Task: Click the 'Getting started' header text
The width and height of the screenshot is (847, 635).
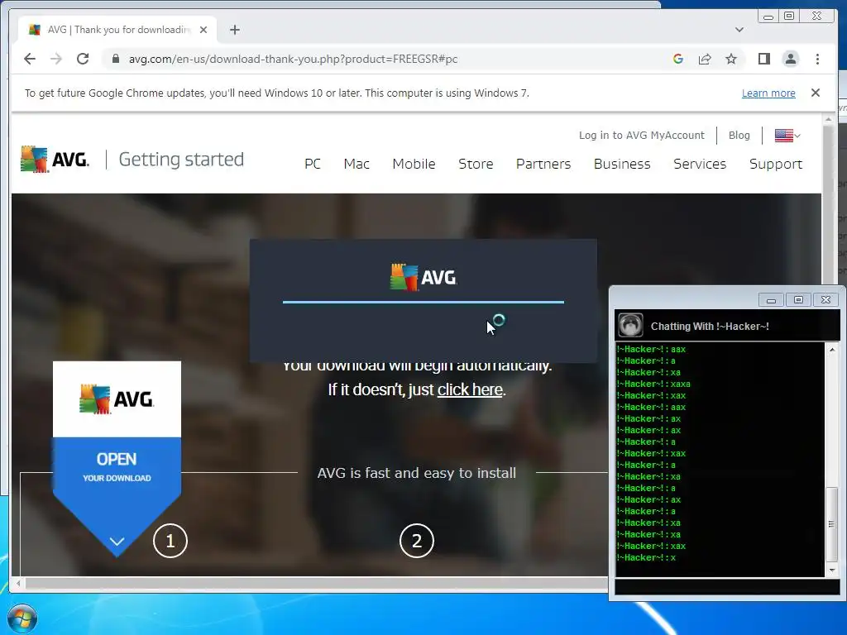Action: pos(181,160)
